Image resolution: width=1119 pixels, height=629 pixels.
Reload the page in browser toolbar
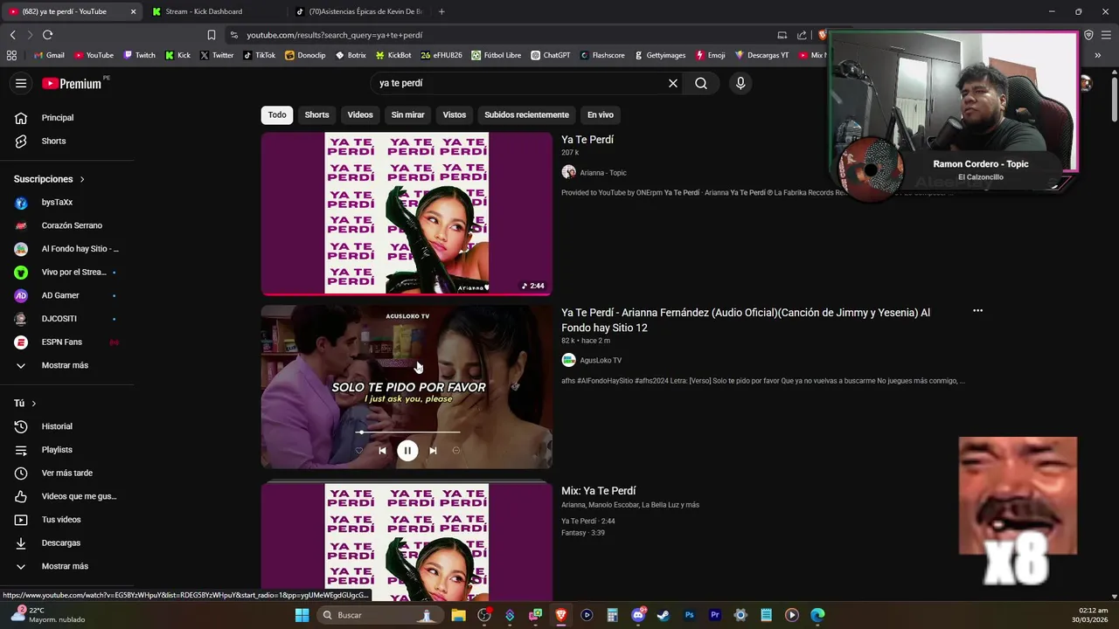pos(47,35)
